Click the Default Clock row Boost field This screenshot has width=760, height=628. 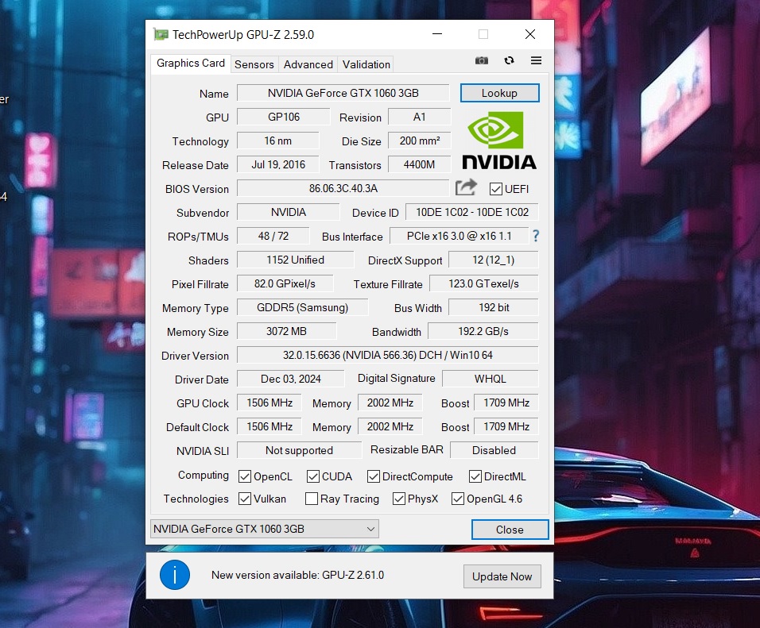pos(506,426)
